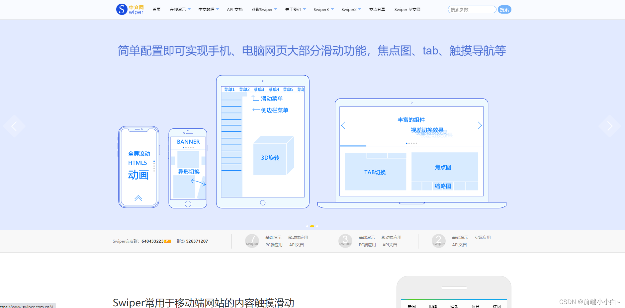Click the laptop illustration's left arrow

tap(343, 125)
